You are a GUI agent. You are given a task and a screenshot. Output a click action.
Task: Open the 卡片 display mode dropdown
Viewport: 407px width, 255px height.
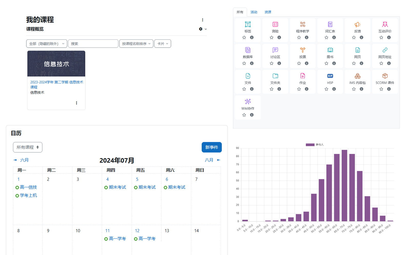pos(162,44)
